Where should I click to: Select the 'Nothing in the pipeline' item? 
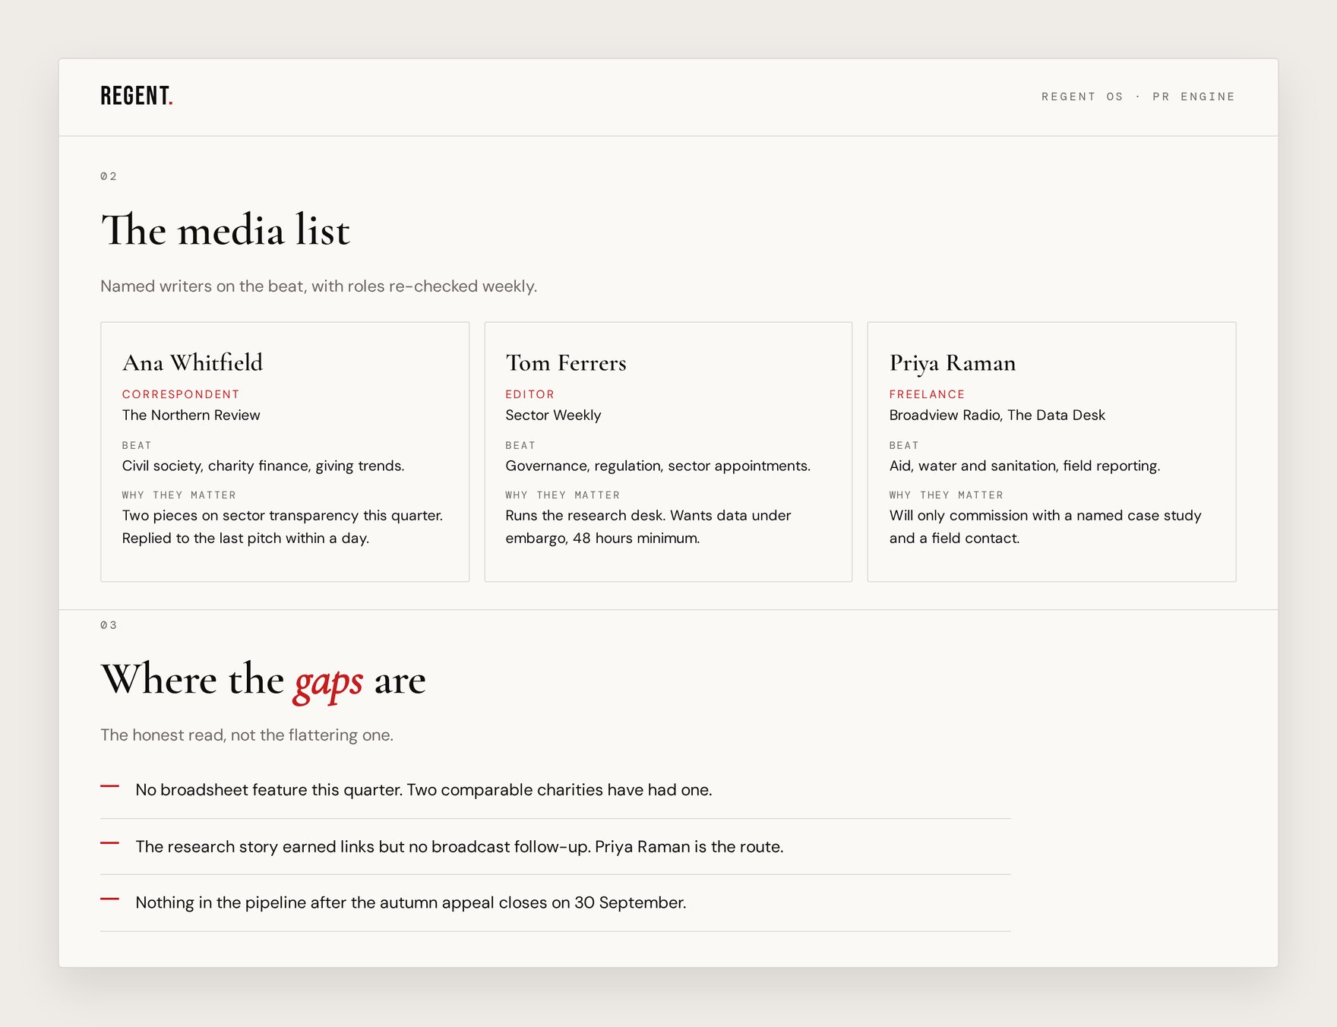coord(555,902)
